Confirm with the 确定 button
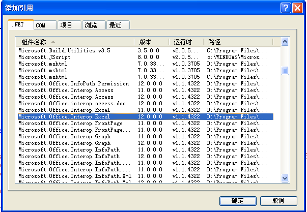This screenshot has height=212, width=307. (238, 201)
